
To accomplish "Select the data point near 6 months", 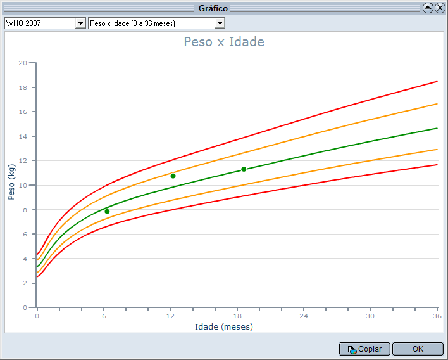I will [x=107, y=212].
